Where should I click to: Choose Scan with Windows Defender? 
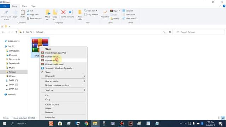click(x=63, y=68)
